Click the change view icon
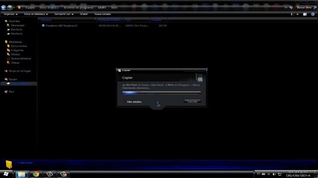This screenshot has height=178, width=318. 292,14
